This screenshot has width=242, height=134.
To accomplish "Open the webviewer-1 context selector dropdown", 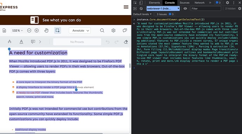I will tap(163, 8).
